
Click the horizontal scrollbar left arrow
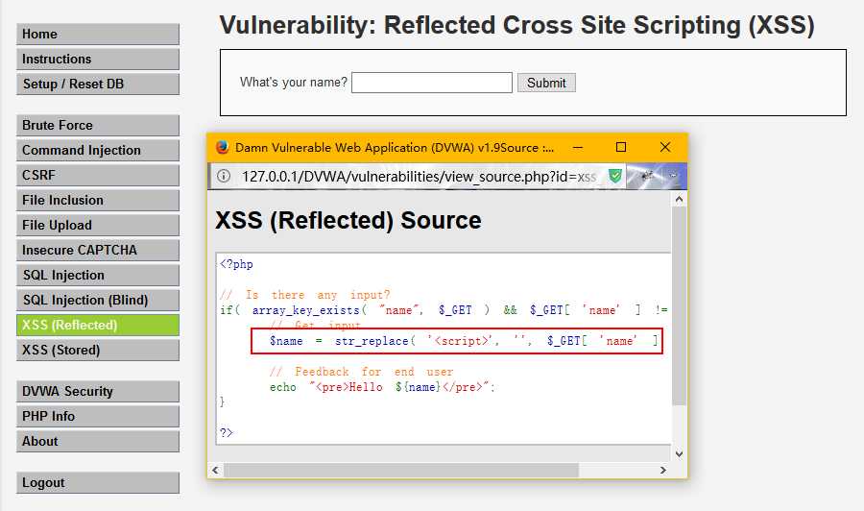(215, 471)
